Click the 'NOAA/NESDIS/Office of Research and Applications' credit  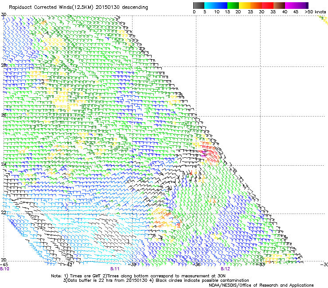[261, 285]
